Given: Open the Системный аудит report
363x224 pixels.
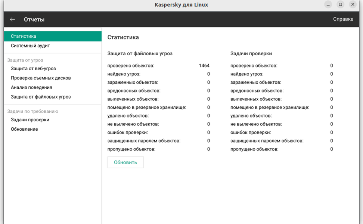Looking at the screenshot, I should (x=30, y=46).
